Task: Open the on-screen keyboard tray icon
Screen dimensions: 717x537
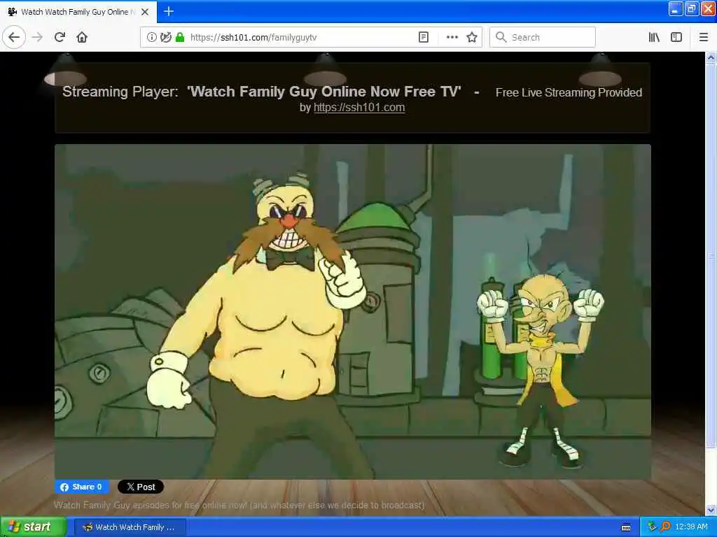Action: pos(626,527)
